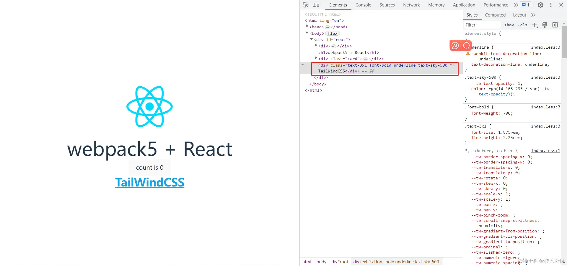The width and height of the screenshot is (567, 266).
Task: Toggle rendering emulations paintbrush icon
Action: point(545,25)
